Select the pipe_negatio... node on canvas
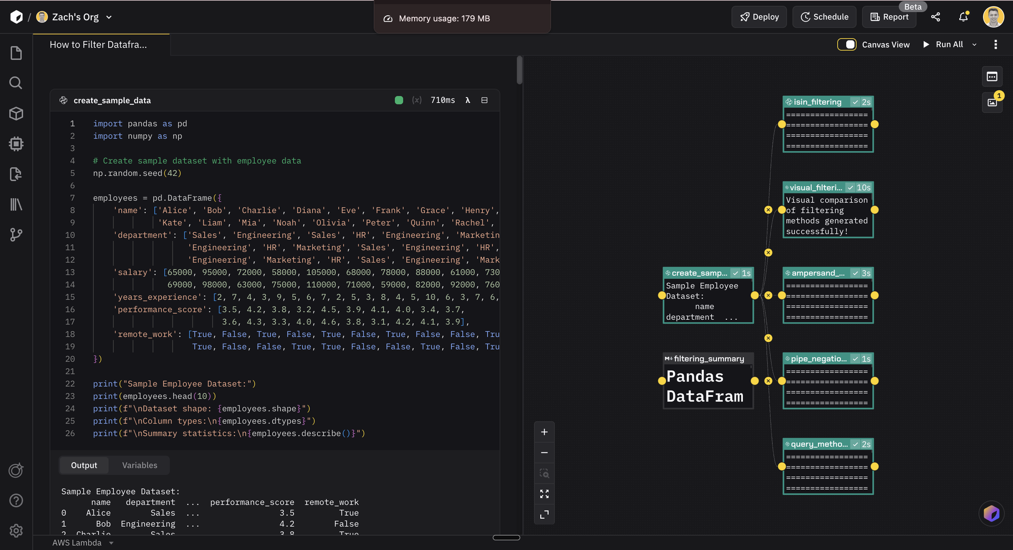 tap(828, 381)
